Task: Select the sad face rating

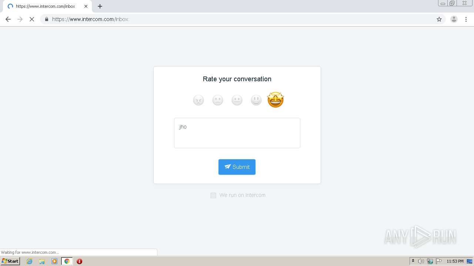Action: 218,100
